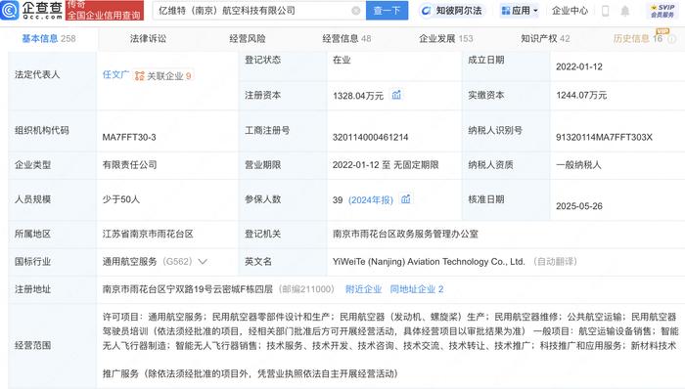Screen dimensions: 685x389
Task: Click 关联企业 9 label
Action: point(169,76)
